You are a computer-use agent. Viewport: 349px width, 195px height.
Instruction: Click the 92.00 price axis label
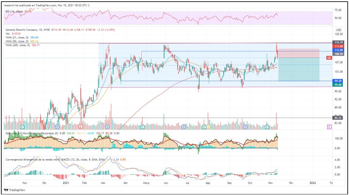pyautogui.click(x=339, y=99)
